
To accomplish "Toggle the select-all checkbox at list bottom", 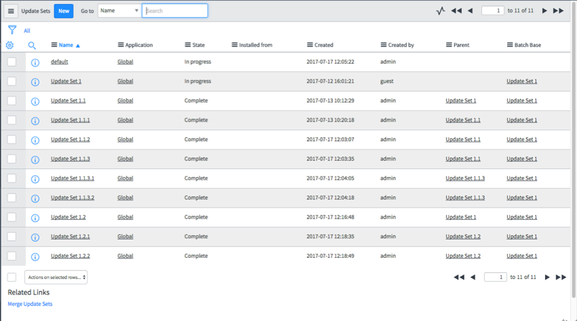I will click(x=12, y=278).
